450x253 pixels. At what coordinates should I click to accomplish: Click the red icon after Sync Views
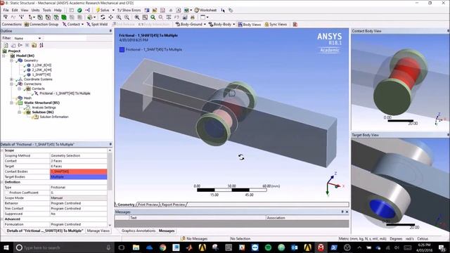(295, 25)
